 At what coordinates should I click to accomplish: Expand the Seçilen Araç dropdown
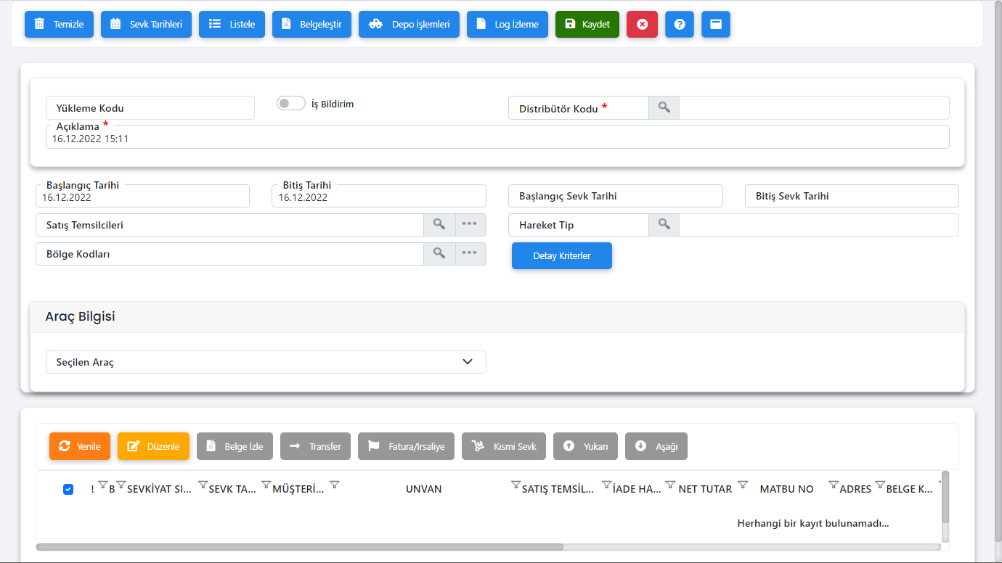click(467, 362)
